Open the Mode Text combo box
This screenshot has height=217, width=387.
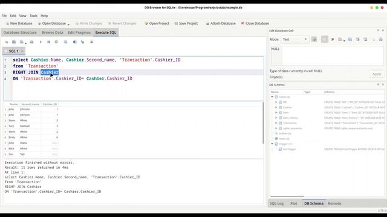click(294, 39)
